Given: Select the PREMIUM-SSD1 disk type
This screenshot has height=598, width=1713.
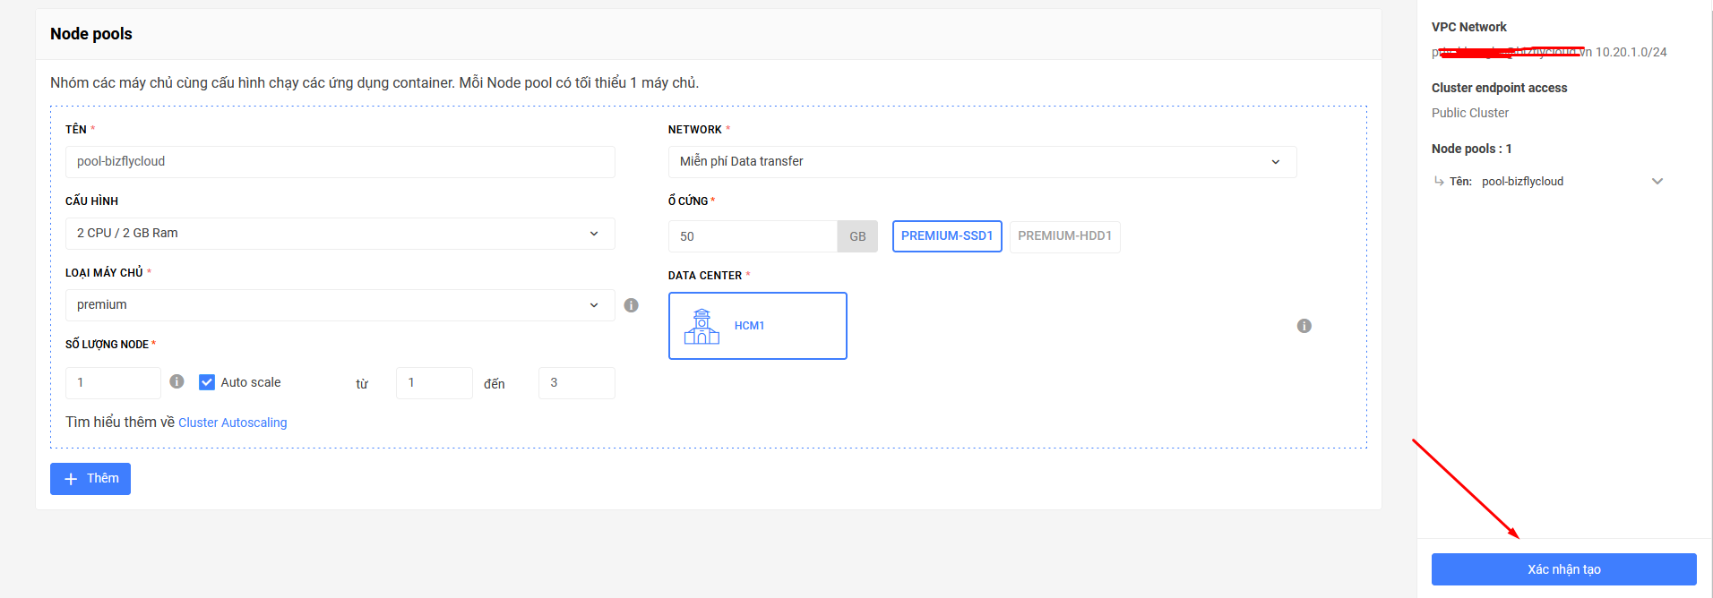Looking at the screenshot, I should coord(947,236).
